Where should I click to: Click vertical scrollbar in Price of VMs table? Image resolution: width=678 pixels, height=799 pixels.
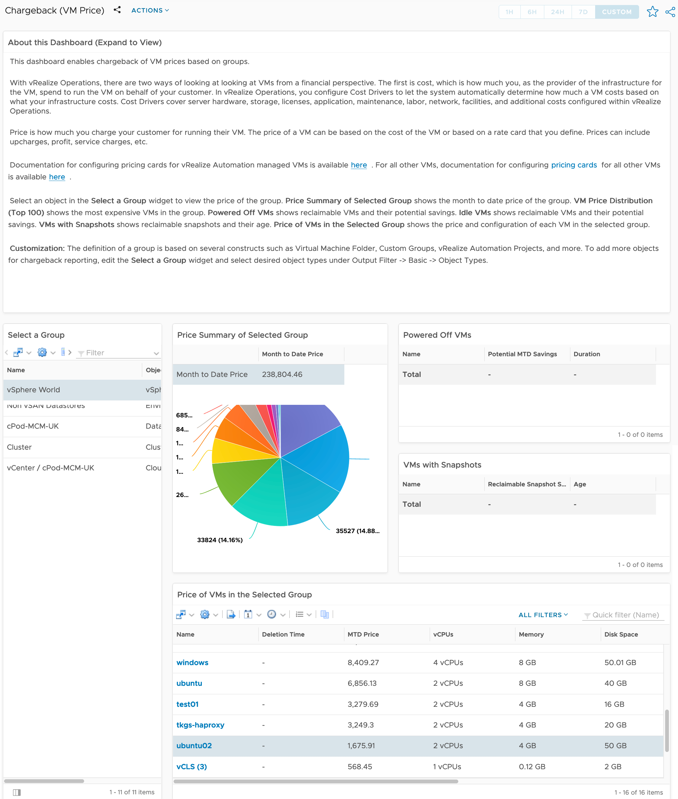667,731
